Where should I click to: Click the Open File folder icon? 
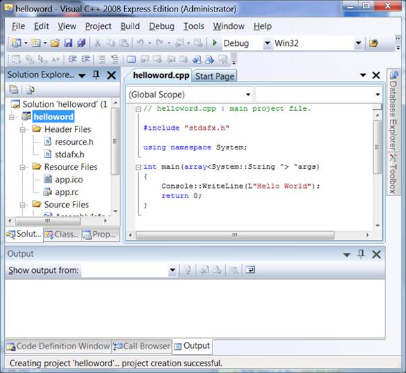(x=55, y=43)
